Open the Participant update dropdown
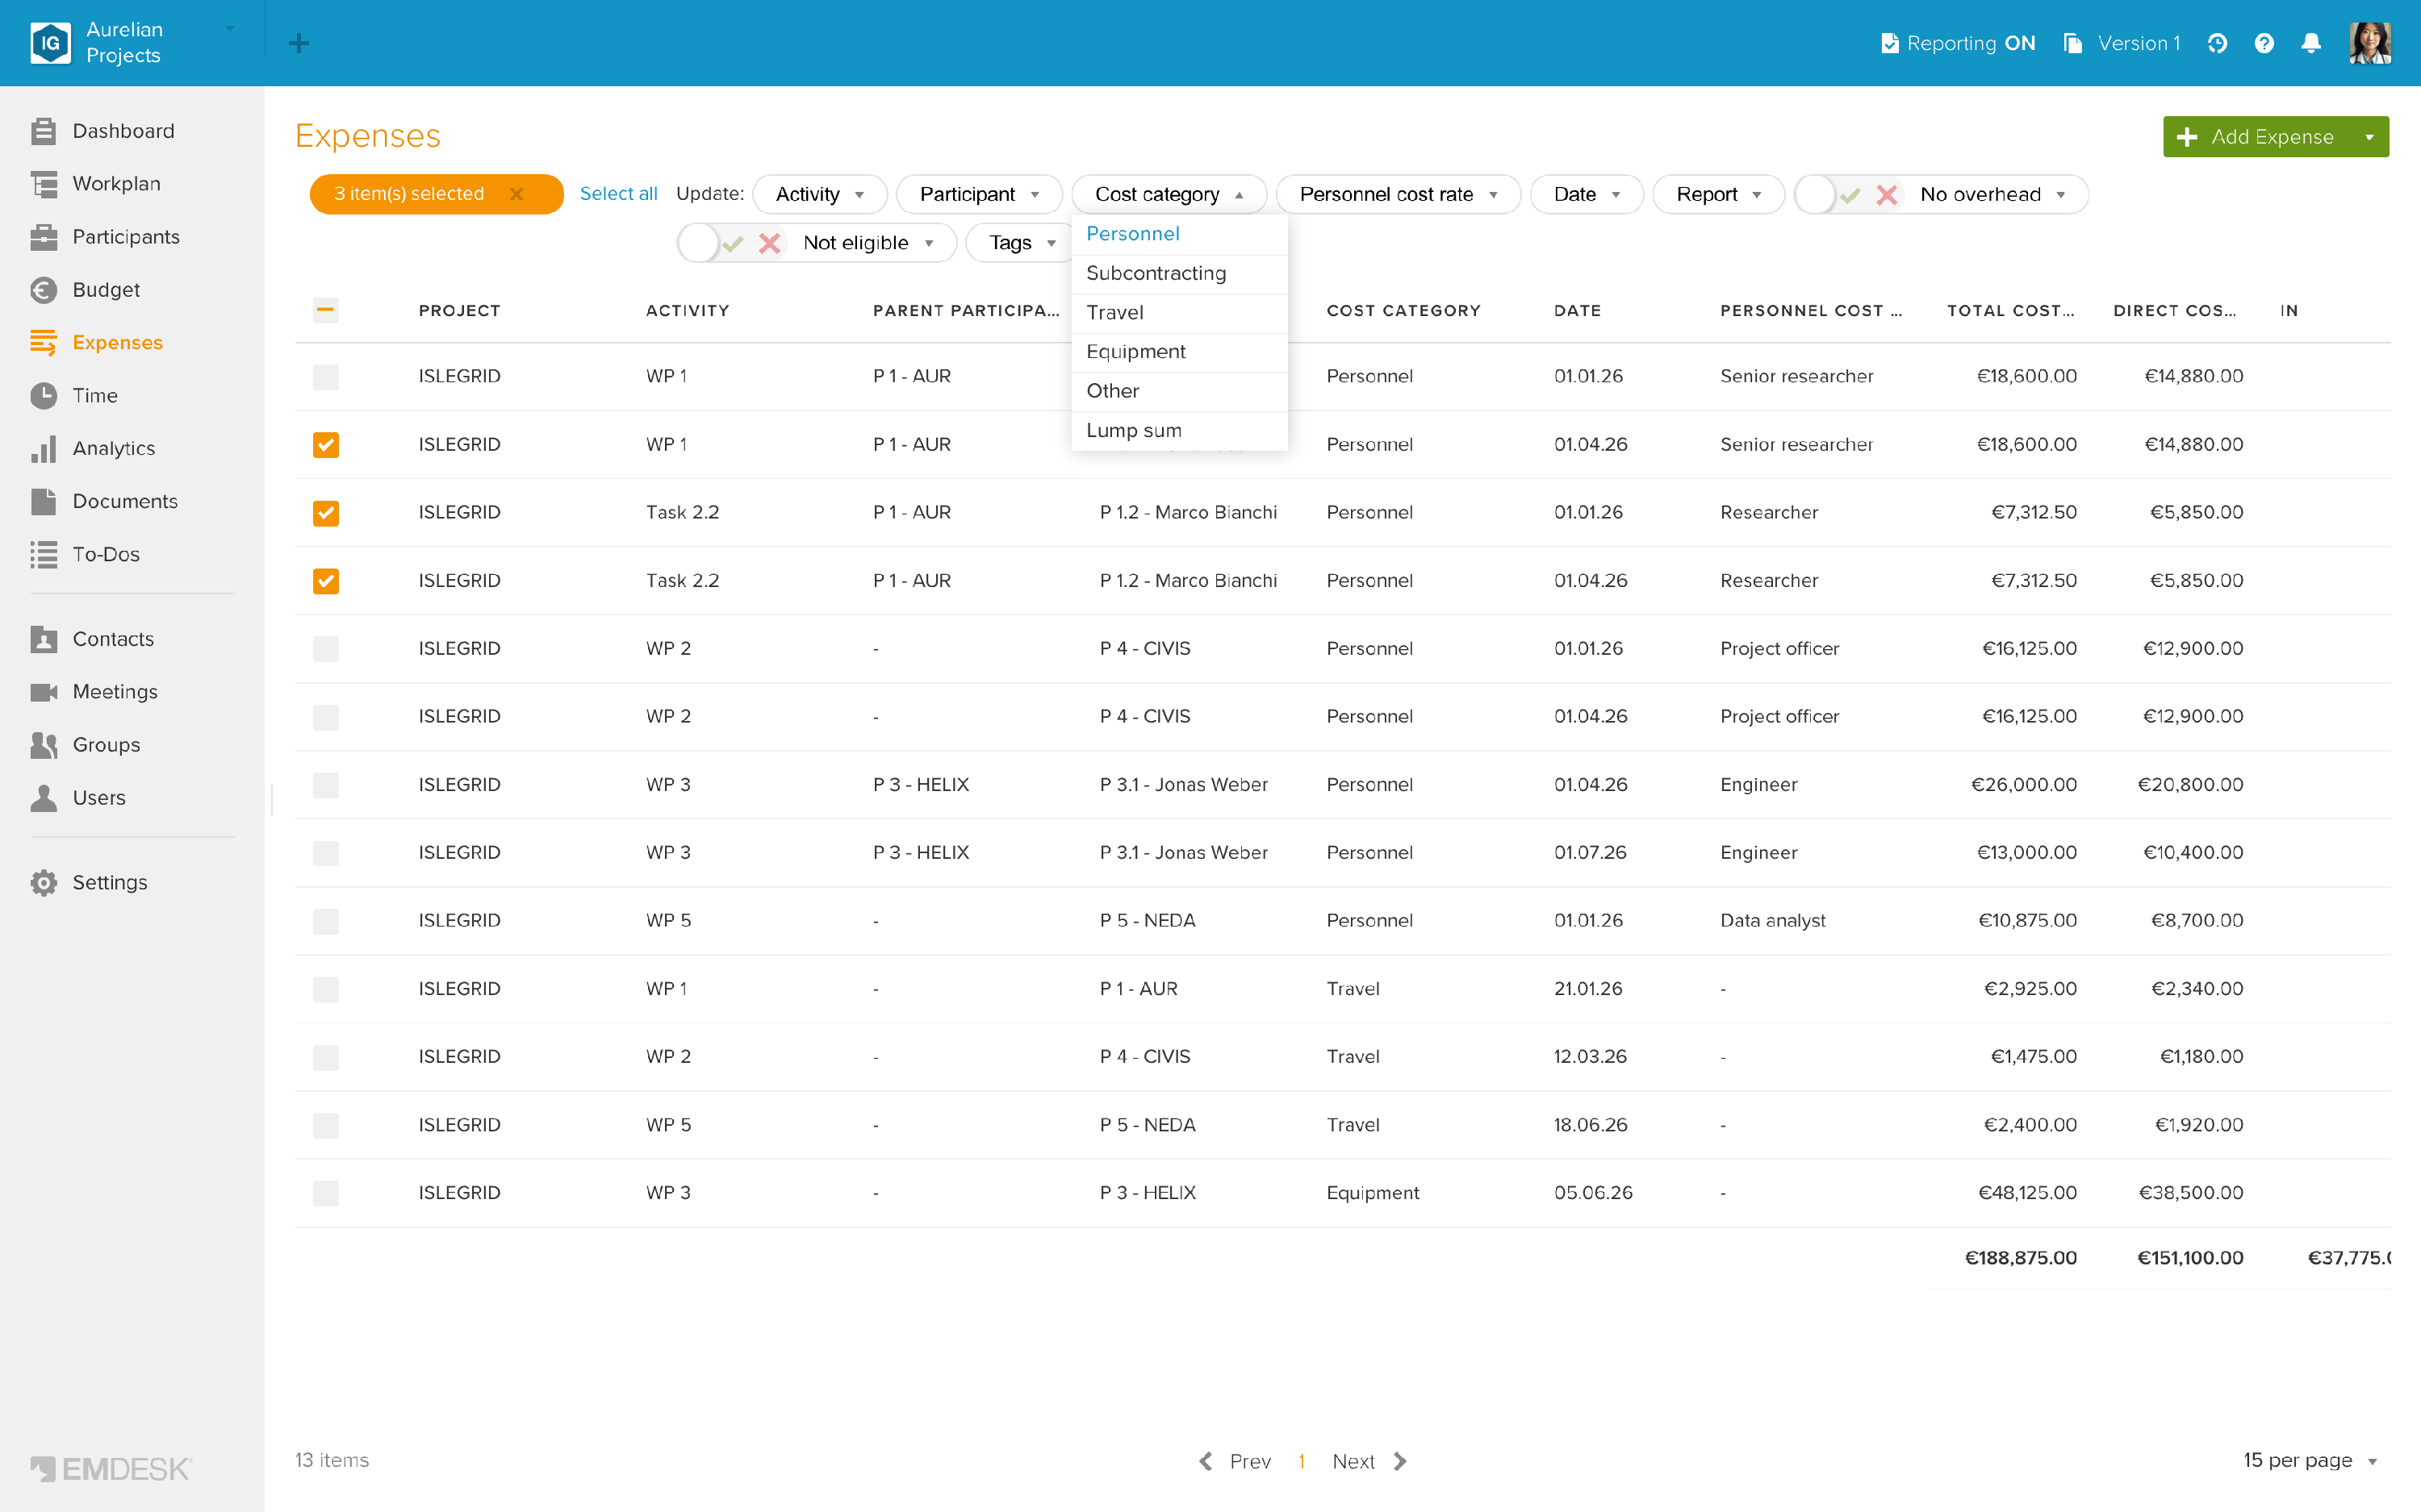Screen dimensions: 2421x1512 pos(978,194)
